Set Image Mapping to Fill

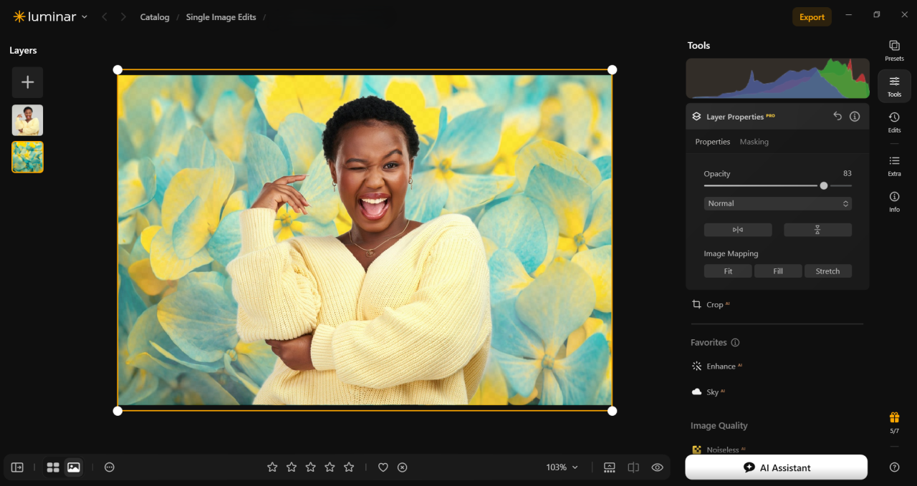(778, 271)
